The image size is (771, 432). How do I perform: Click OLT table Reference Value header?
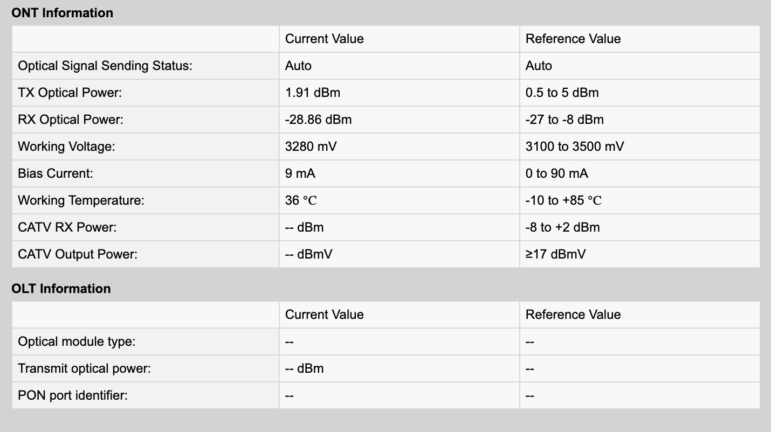pos(573,315)
